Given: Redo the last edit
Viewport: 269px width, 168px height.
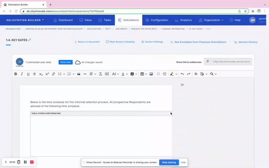Looking at the screenshot, I should tap(189, 74).
